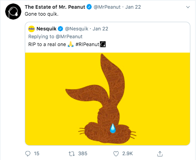Screen dimensions: 196x160
Task: Click the Gone too quik tweet text
Action: (x=42, y=14)
